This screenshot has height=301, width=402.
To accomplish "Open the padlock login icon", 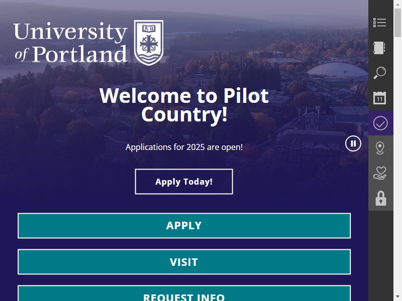I will click(381, 198).
